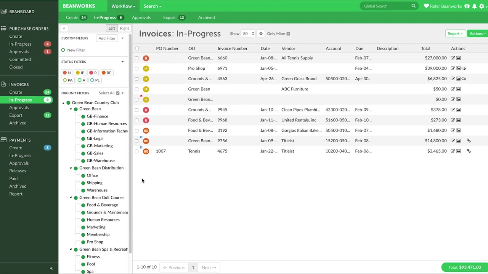Open comments for invoice 4563
Image resolution: width=488 pixels, height=274 pixels.
464,79
